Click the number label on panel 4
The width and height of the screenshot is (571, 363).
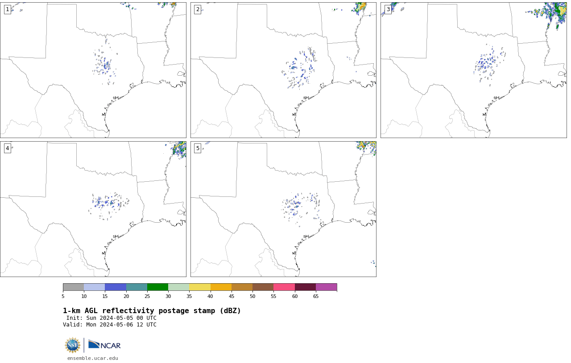click(7, 148)
